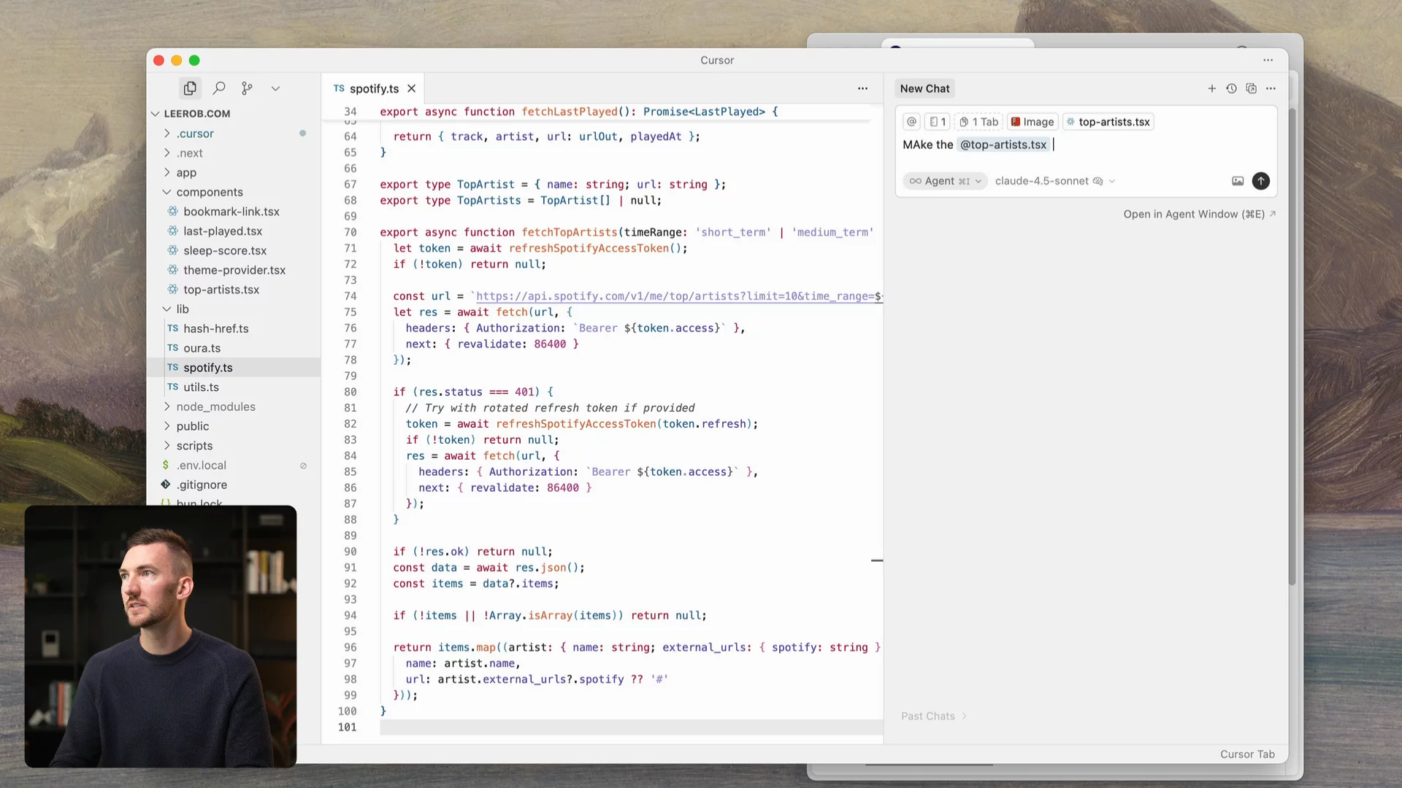Viewport: 1402px width, 788px height.
Task: Open top-artists.tsx in file tree
Action: click(221, 290)
